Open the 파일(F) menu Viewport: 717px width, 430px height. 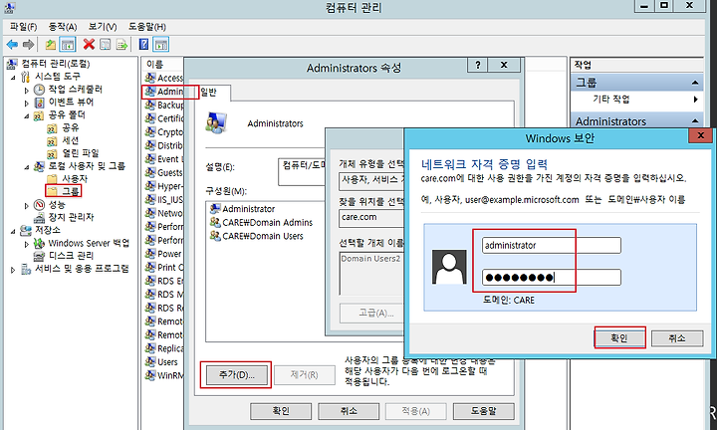coord(23,27)
